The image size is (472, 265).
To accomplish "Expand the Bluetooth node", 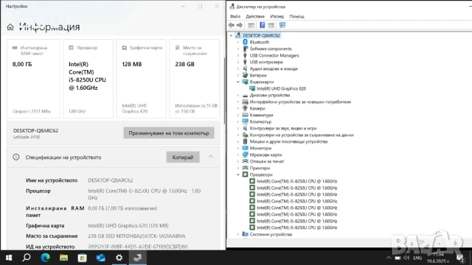I will pos(238,42).
